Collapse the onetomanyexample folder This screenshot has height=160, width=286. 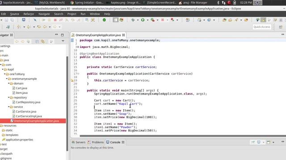(7, 79)
